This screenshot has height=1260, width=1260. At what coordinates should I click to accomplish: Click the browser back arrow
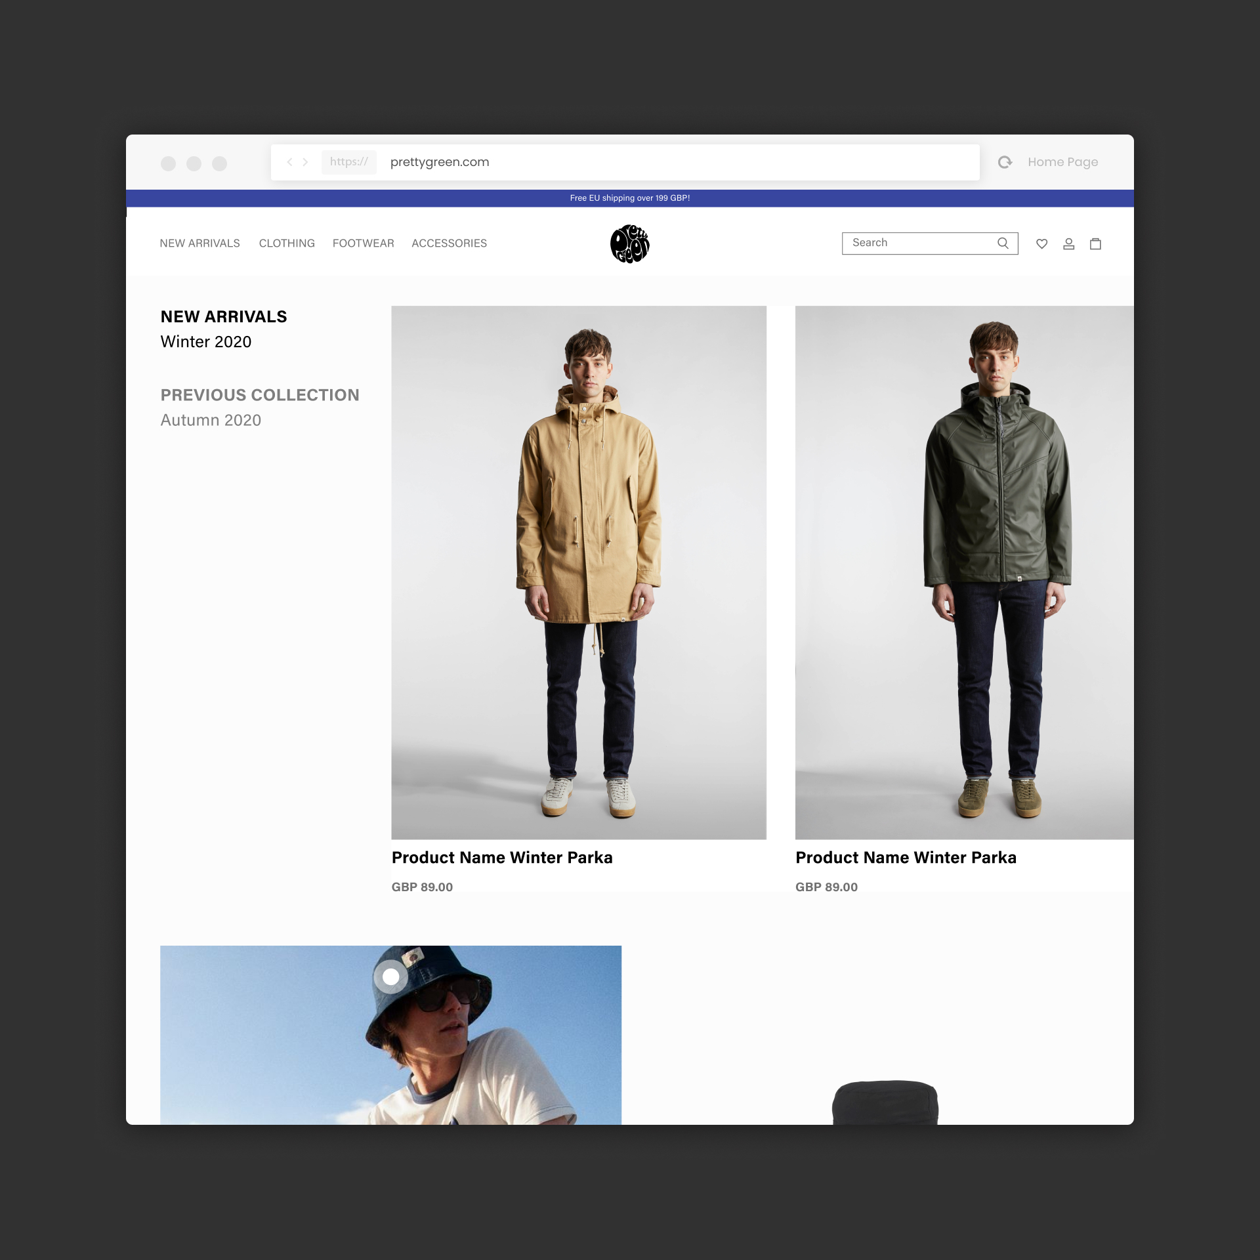pos(289,161)
